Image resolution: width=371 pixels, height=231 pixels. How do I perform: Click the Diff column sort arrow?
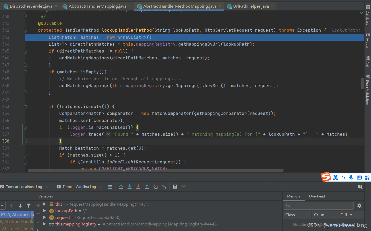(x=351, y=215)
